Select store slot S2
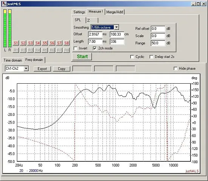Viewport: 208px width, 181px height. click(23, 43)
